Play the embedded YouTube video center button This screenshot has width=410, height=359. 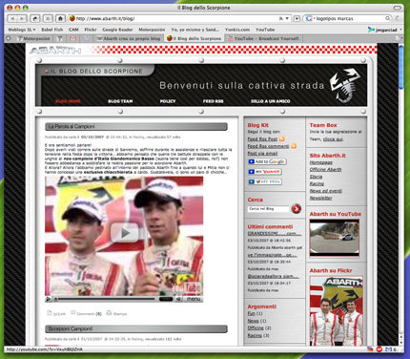(x=124, y=233)
